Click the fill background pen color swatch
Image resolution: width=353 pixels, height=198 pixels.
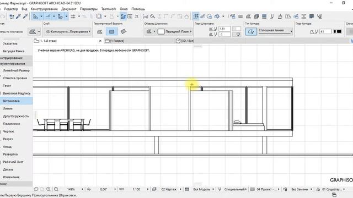coord(237,35)
